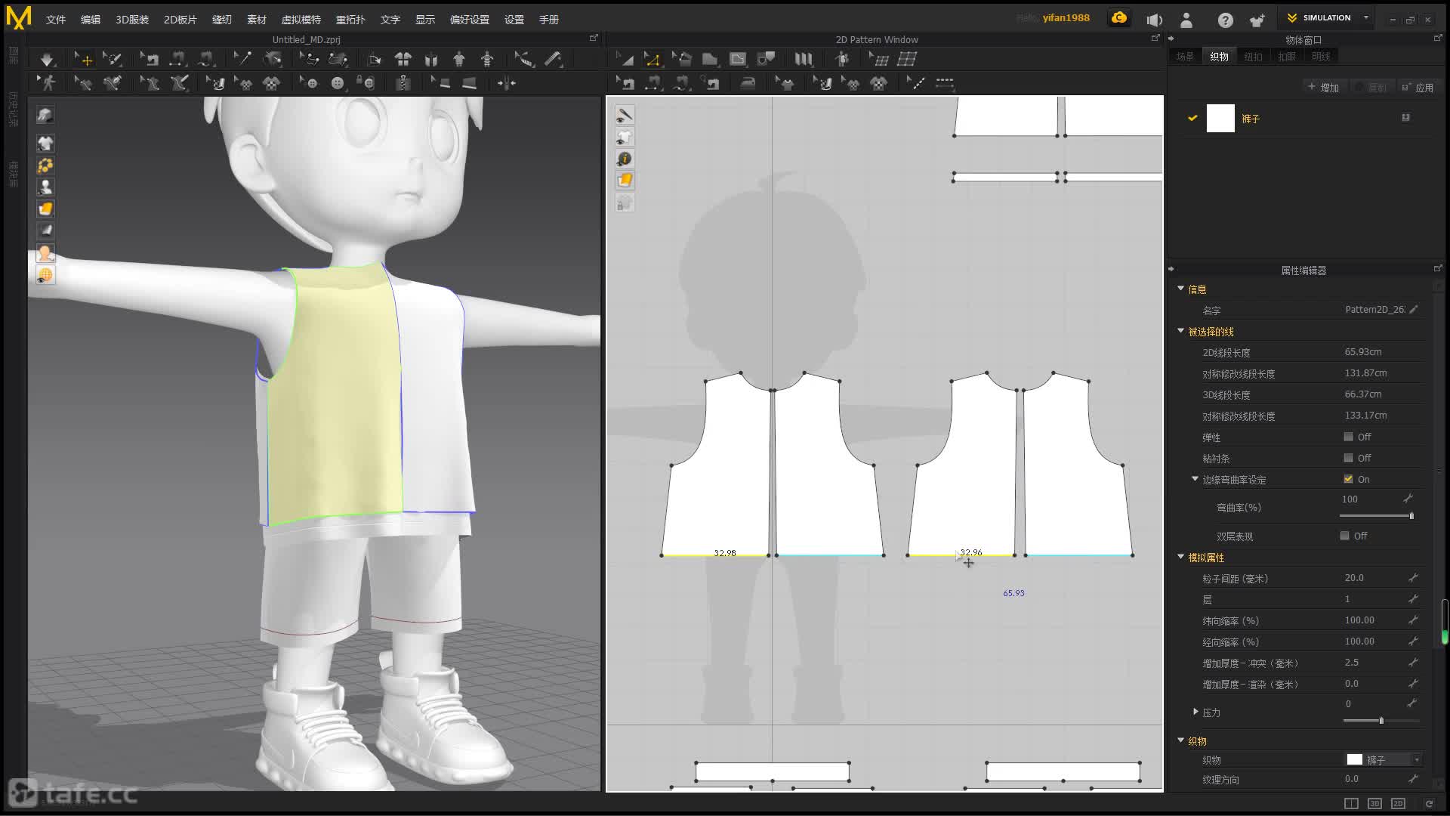Pop out the 2D Pattern Window undock icon
Image resolution: width=1450 pixels, height=816 pixels.
(1155, 38)
